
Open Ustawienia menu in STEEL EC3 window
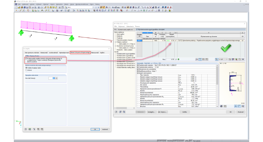pyautogui.click(x=130, y=27)
